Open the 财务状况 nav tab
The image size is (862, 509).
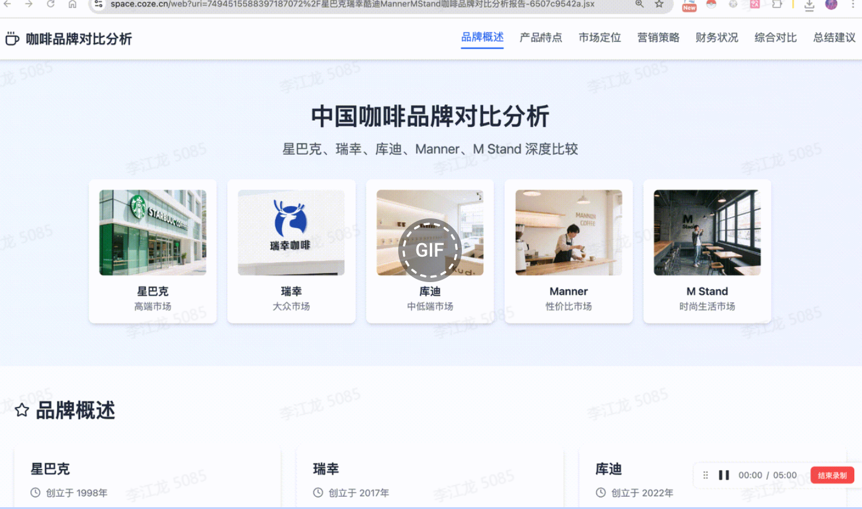[x=717, y=38]
